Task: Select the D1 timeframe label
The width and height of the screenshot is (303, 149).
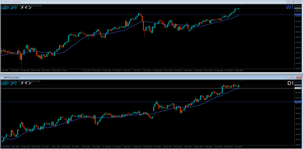Action: click(x=291, y=83)
